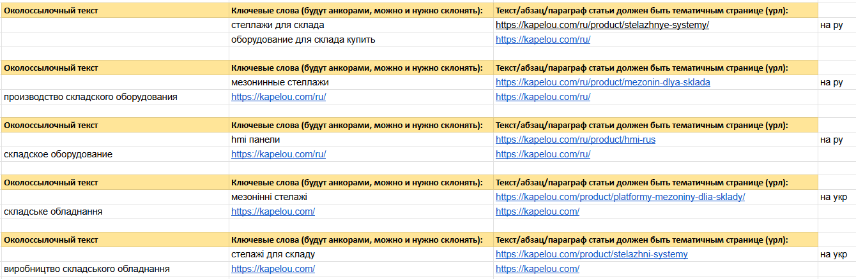Select the 'стелажі для складу' cell
Viewport: 856px width, 279px height.
coord(360,254)
